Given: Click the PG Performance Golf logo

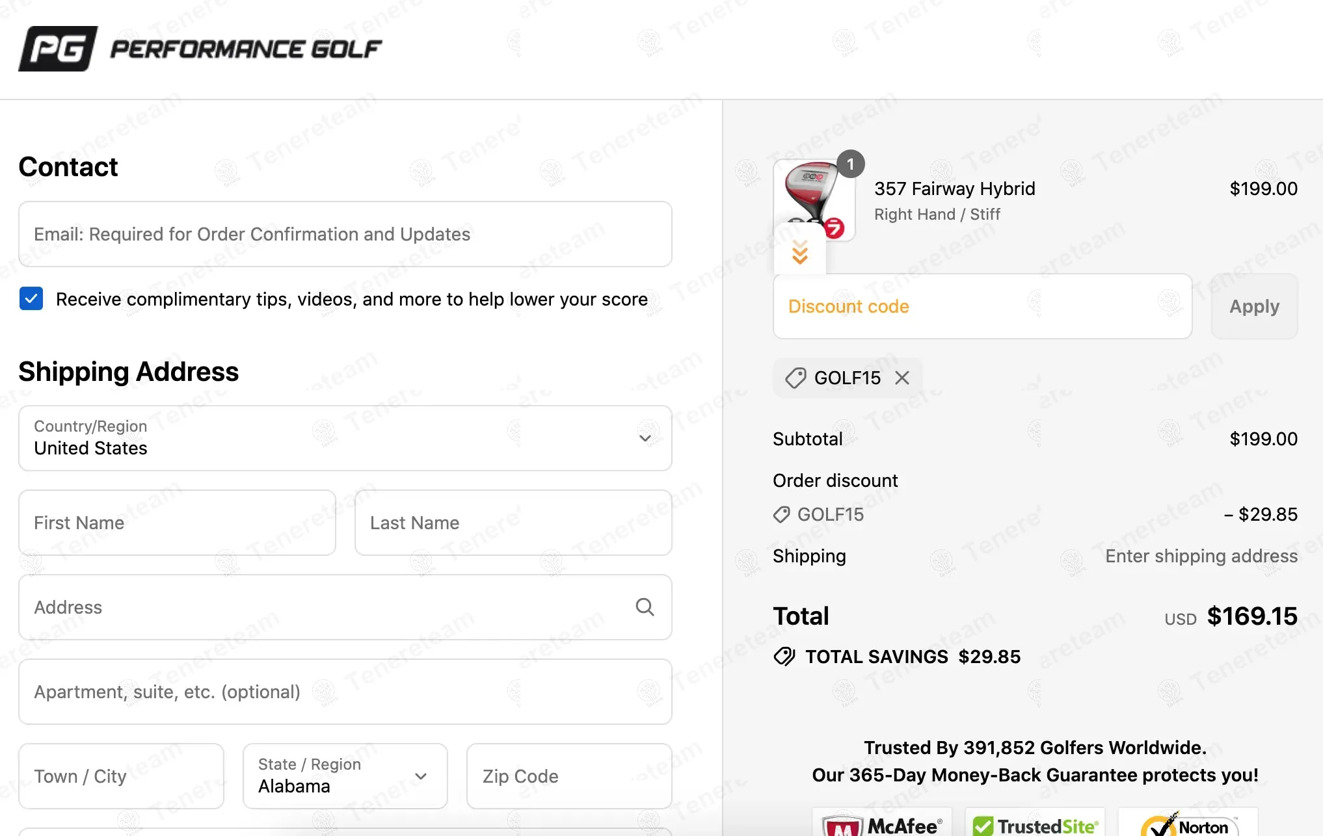Looking at the screenshot, I should point(200,49).
